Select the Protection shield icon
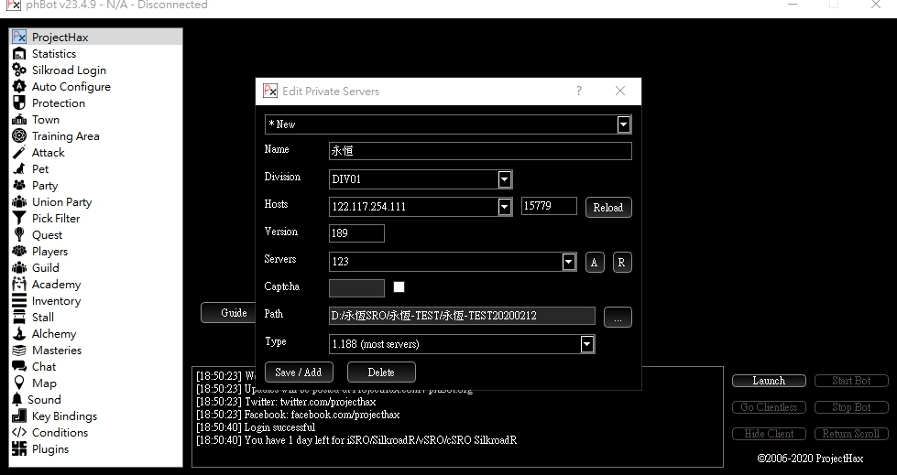The image size is (897, 475). [x=19, y=103]
